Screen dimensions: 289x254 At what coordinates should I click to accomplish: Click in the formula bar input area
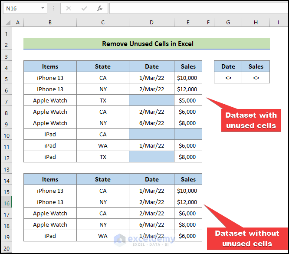click(199, 8)
